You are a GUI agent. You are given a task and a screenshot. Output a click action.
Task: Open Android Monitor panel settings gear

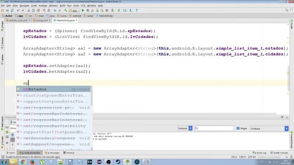click(x=282, y=117)
